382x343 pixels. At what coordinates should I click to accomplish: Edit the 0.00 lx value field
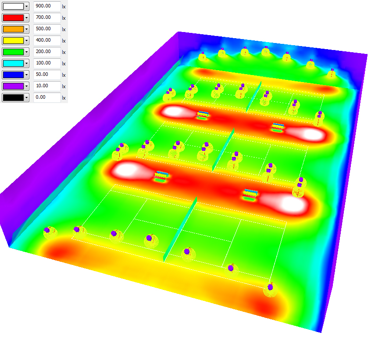click(47, 97)
